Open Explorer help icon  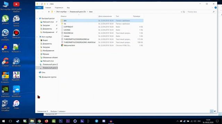click(x=215, y=8)
